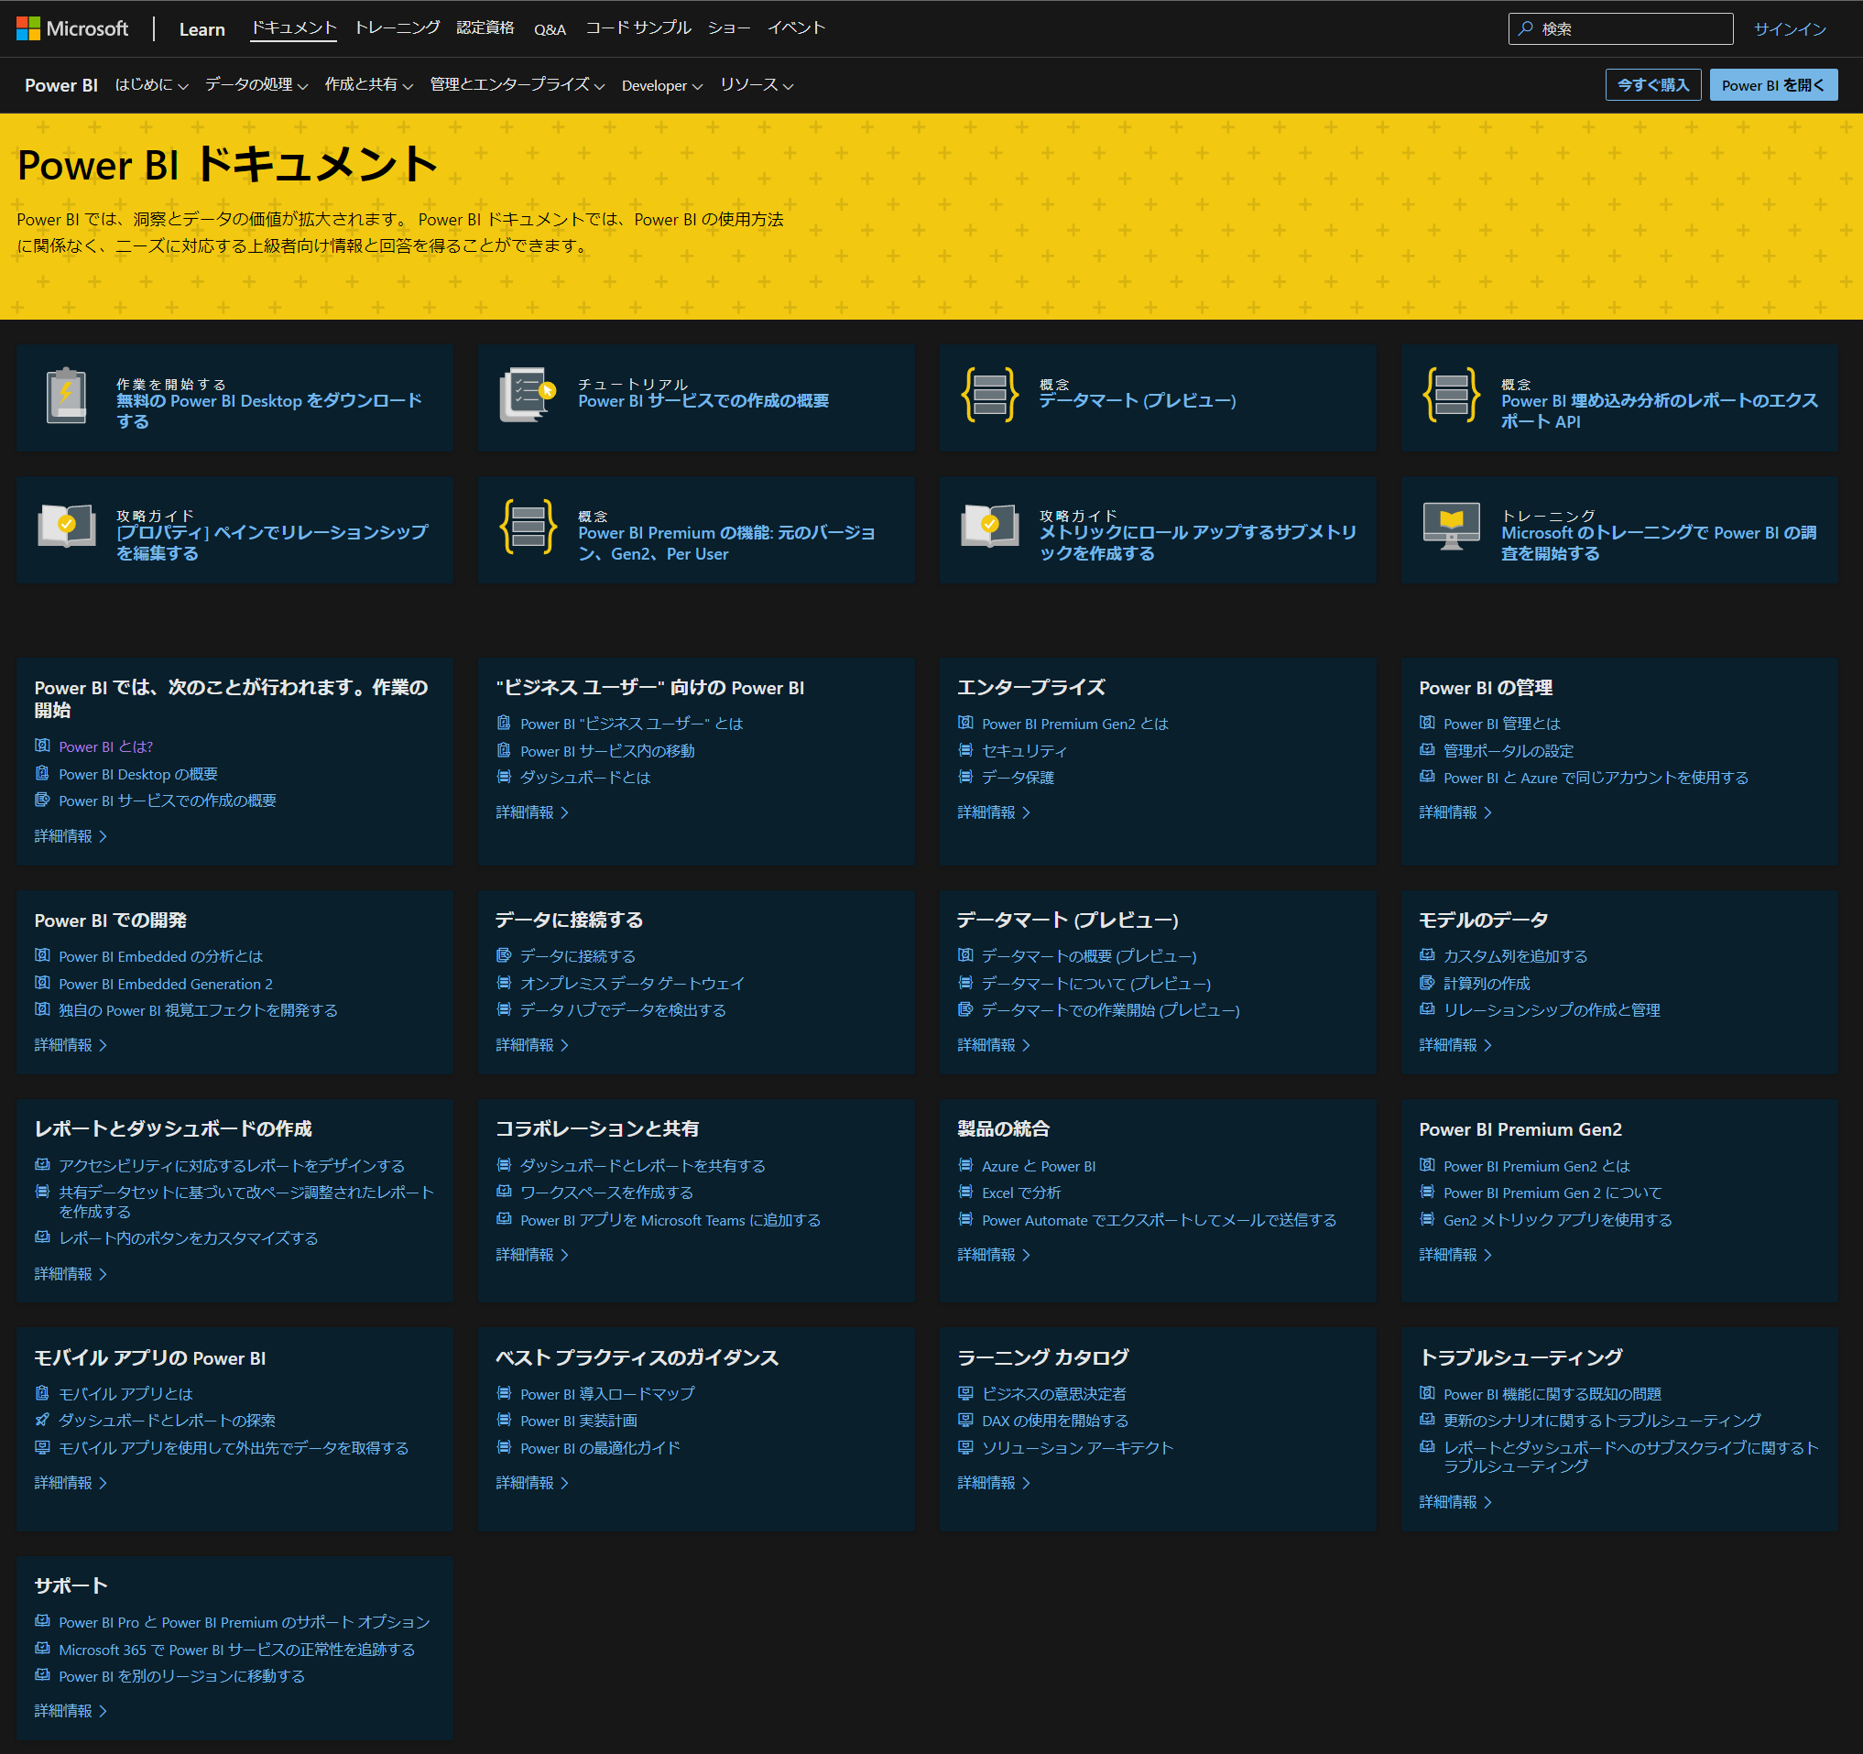
Task: Open the Developer dropdown menu
Action: (x=660, y=85)
